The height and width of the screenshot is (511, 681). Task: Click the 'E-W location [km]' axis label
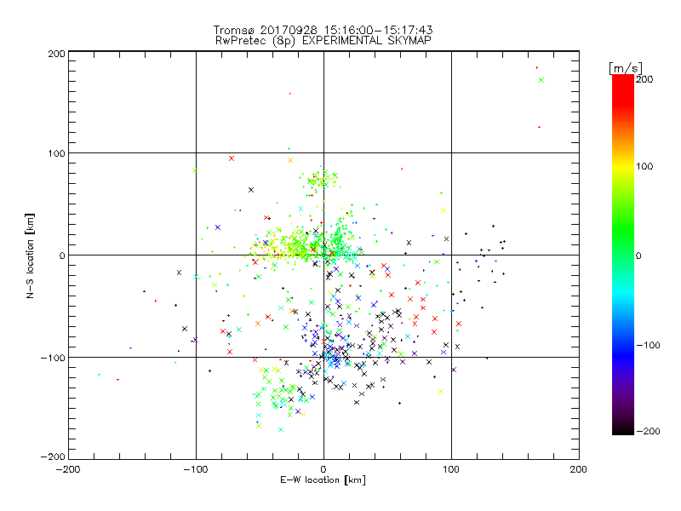coord(323,480)
